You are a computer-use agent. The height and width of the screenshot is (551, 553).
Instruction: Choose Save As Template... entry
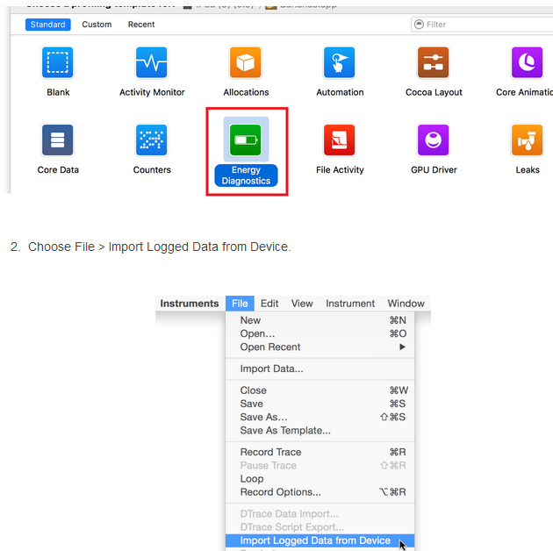pyautogui.click(x=320, y=431)
